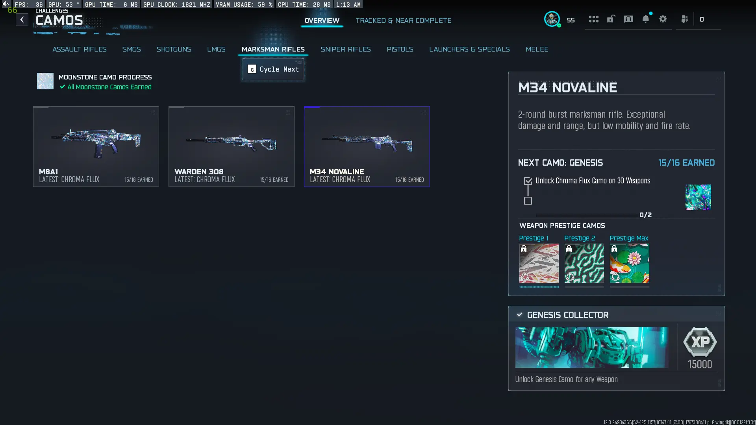Open the grid menu icon
The height and width of the screenshot is (425, 756).
[x=593, y=19]
